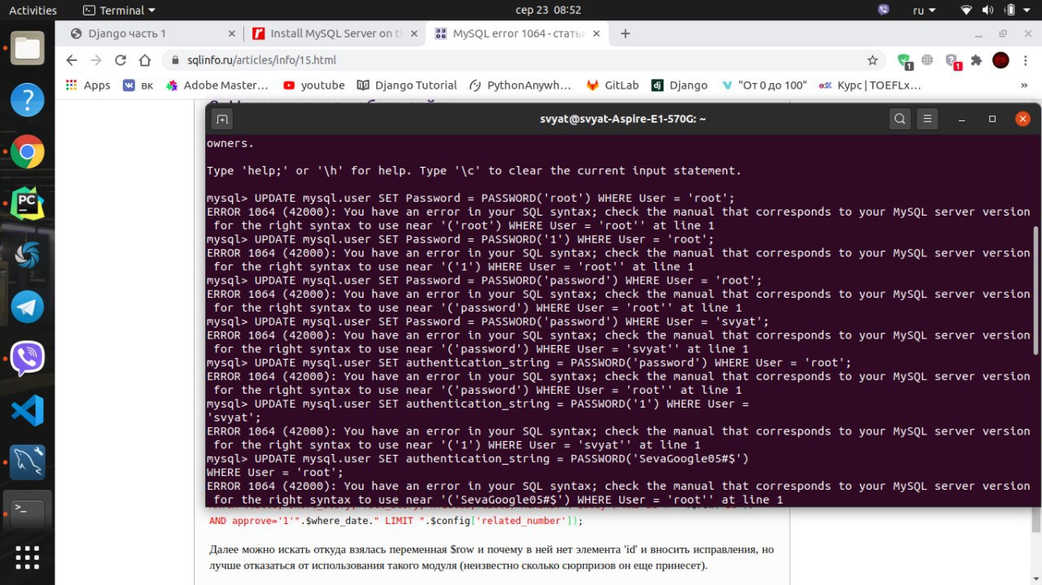The height and width of the screenshot is (585, 1042).
Task: Reload the sqlinfo.ru page
Action: click(x=120, y=60)
